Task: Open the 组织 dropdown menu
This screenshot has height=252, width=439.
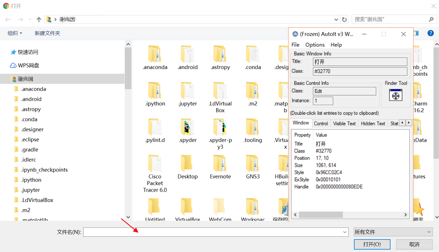Action: [x=15, y=33]
